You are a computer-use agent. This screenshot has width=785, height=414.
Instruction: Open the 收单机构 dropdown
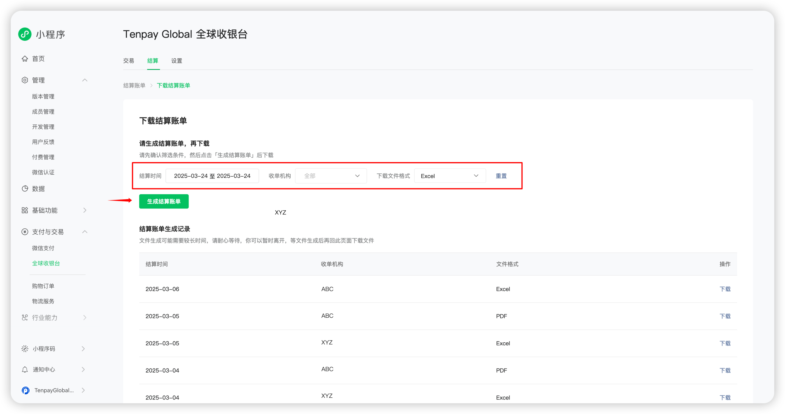331,176
